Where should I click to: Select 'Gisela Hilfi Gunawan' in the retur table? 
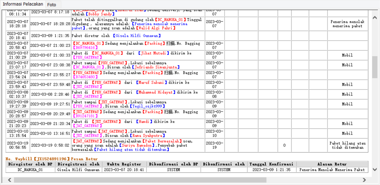coord(78,170)
